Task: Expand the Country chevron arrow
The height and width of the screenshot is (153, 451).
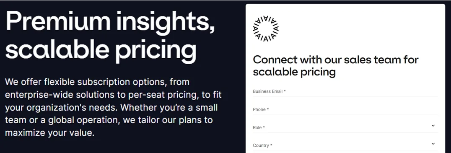Action: pyautogui.click(x=433, y=143)
